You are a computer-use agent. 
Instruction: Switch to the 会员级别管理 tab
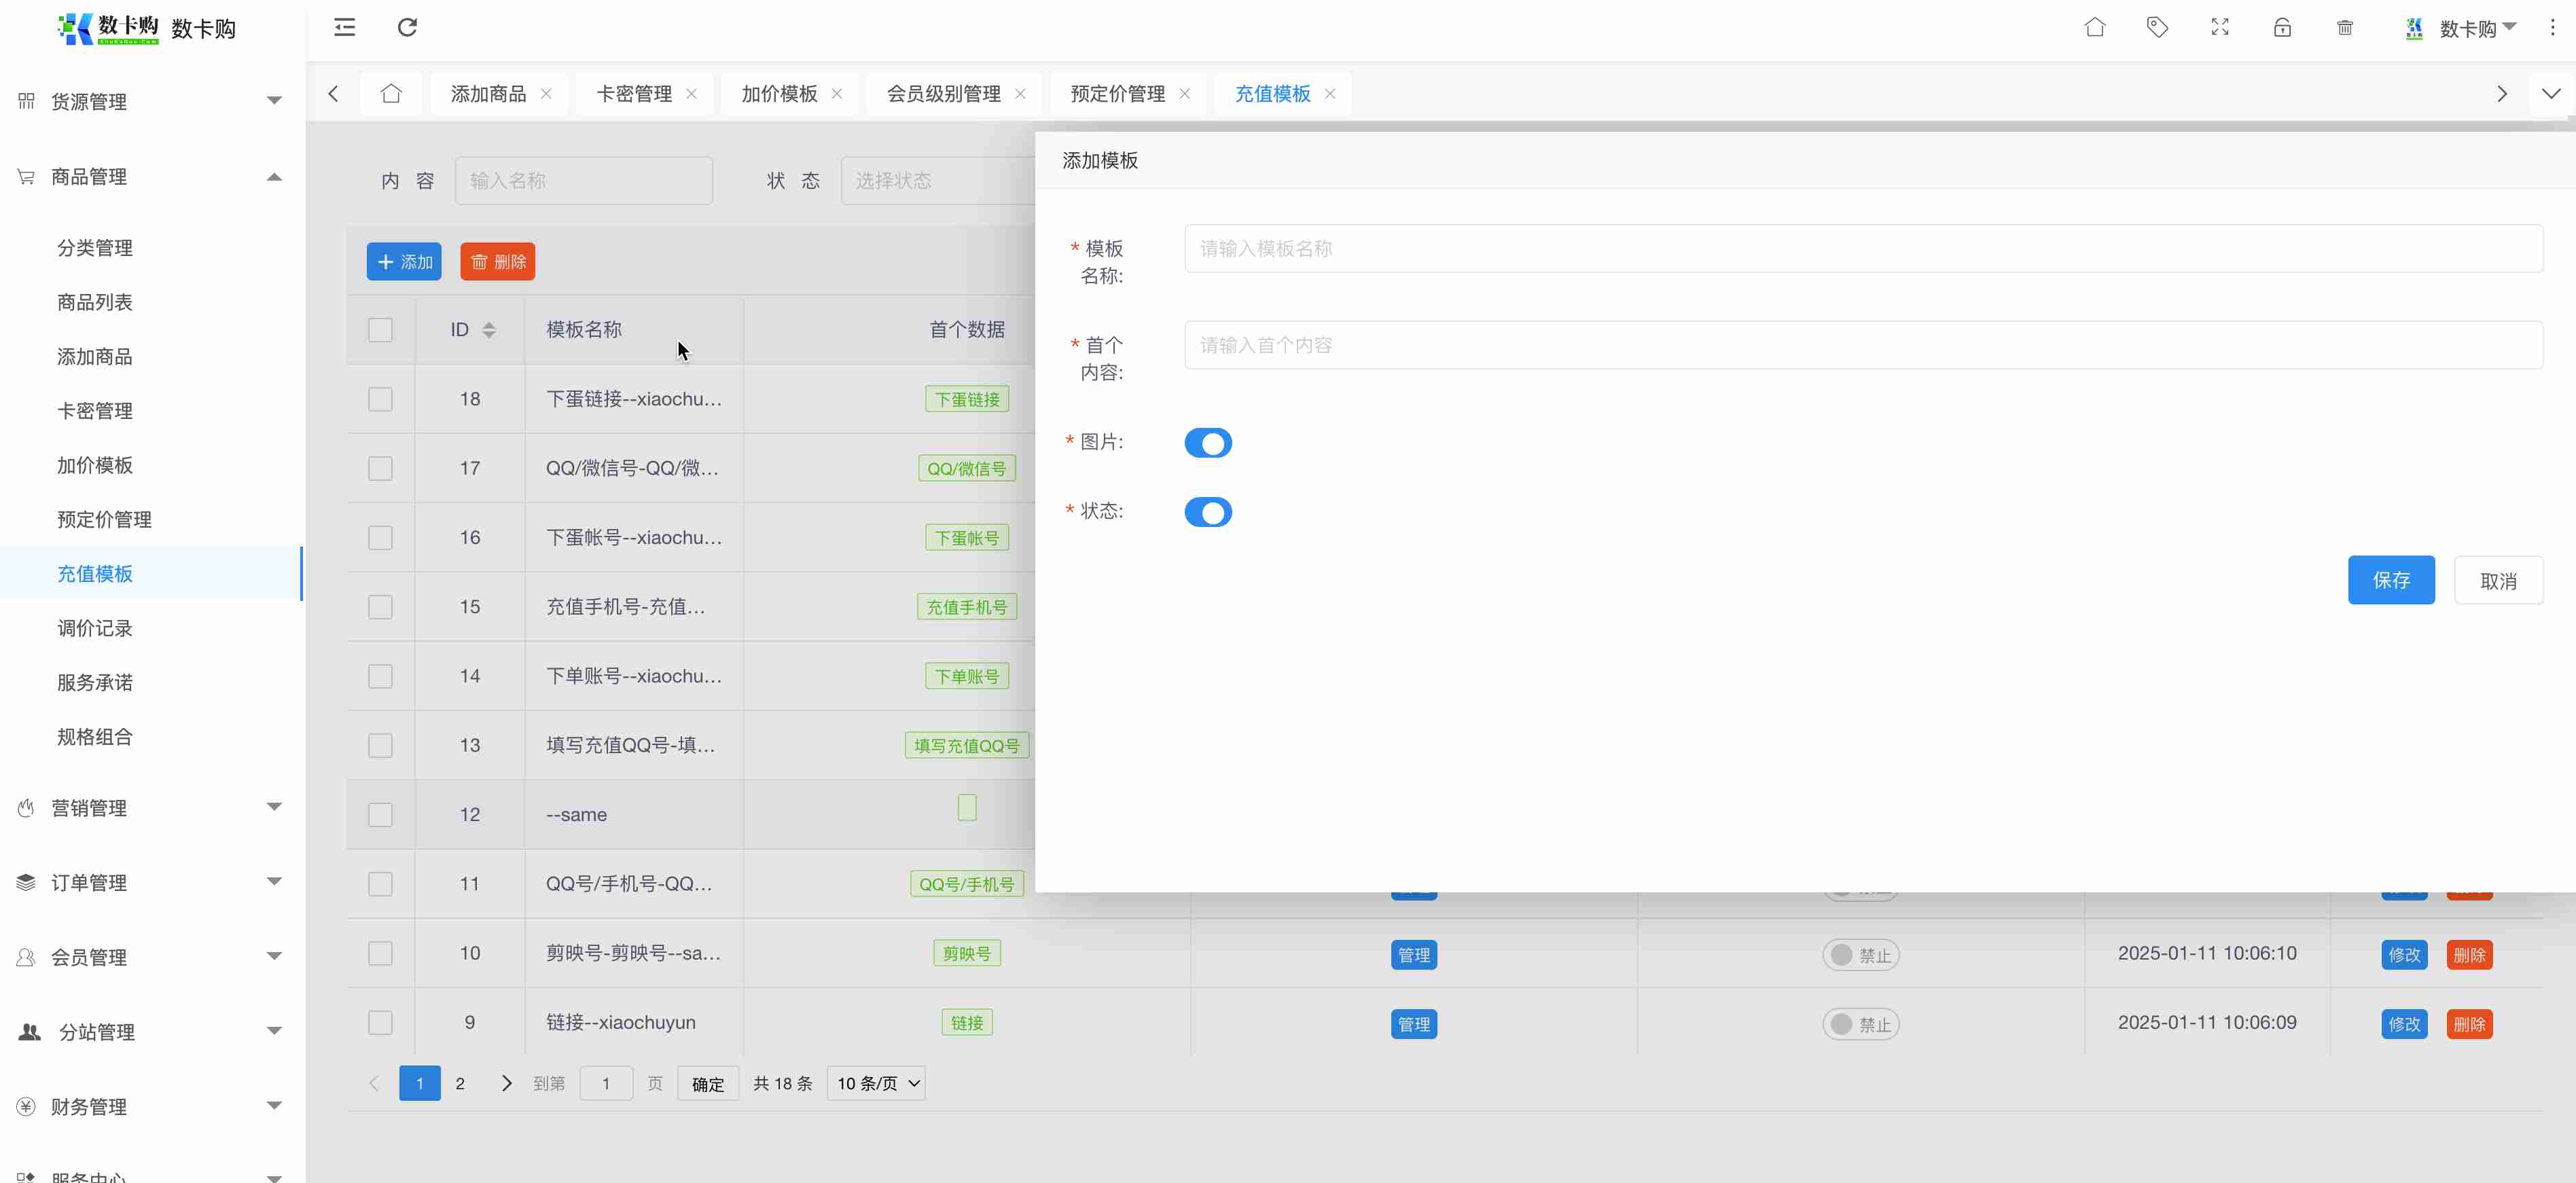[x=943, y=93]
